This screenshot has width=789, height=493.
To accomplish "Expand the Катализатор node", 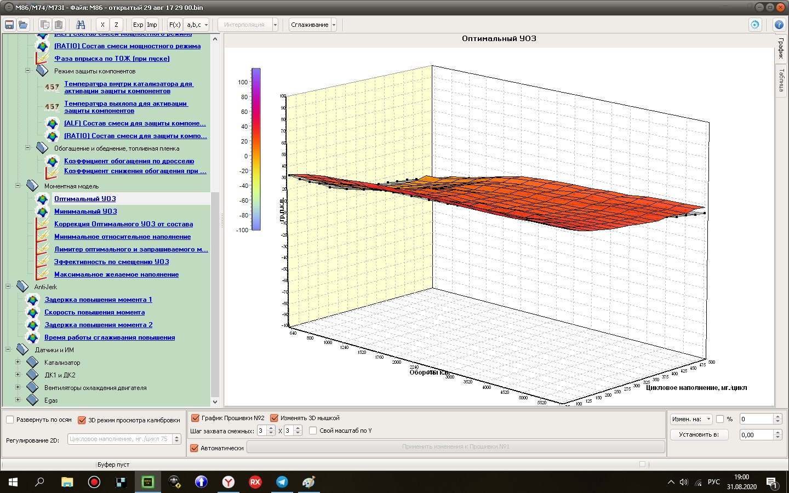I will [18, 362].
